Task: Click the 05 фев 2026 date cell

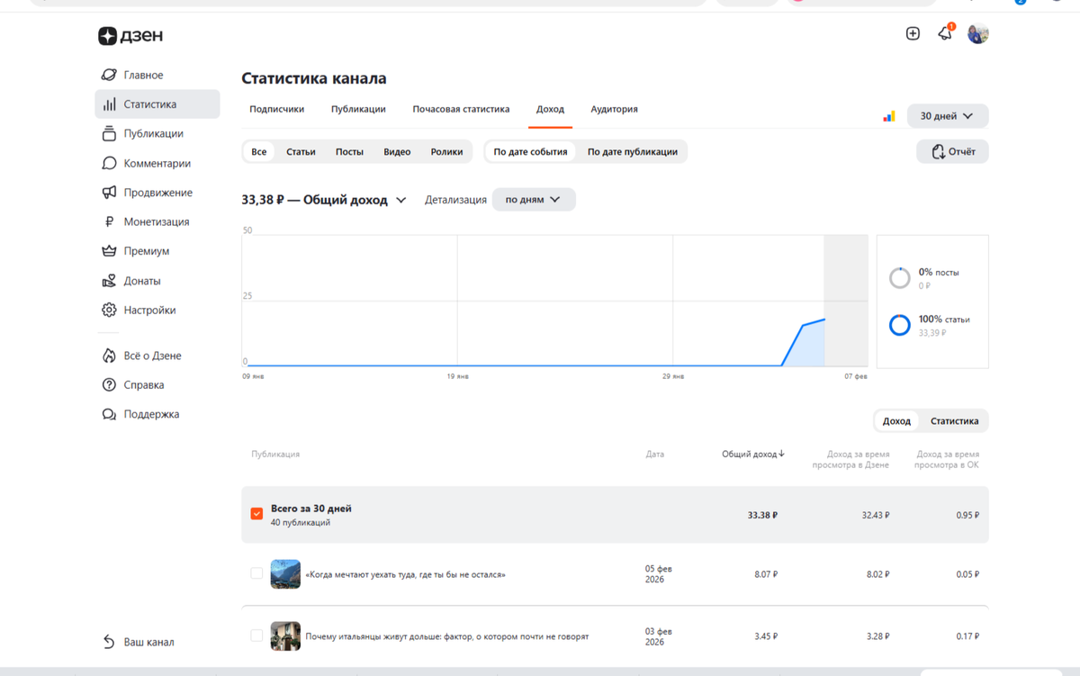Action: pyautogui.click(x=659, y=573)
